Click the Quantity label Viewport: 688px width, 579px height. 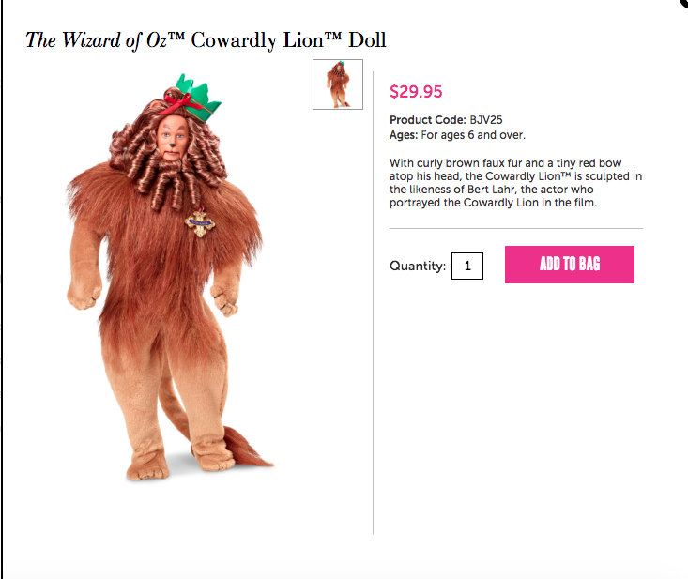click(x=418, y=266)
